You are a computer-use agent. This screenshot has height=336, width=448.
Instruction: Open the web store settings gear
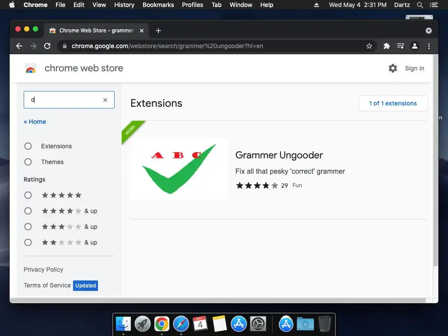click(x=393, y=68)
